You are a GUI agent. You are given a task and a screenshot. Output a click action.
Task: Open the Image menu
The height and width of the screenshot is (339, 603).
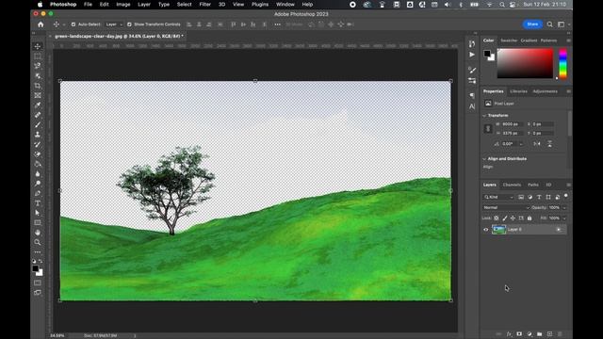123,4
